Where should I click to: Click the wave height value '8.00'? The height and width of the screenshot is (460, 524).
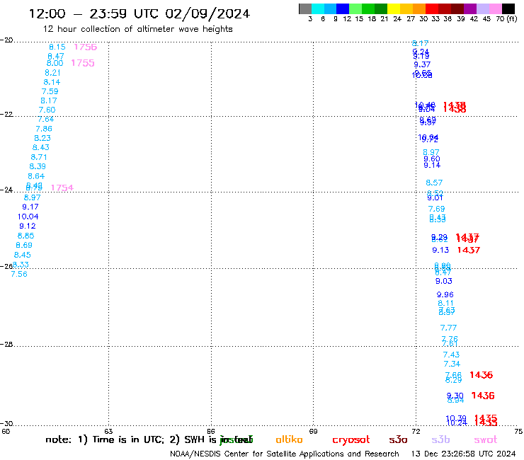pos(55,63)
